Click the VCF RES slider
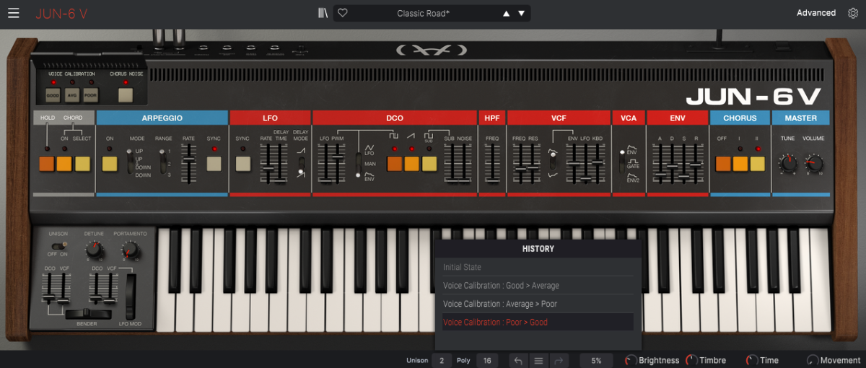 [533, 164]
